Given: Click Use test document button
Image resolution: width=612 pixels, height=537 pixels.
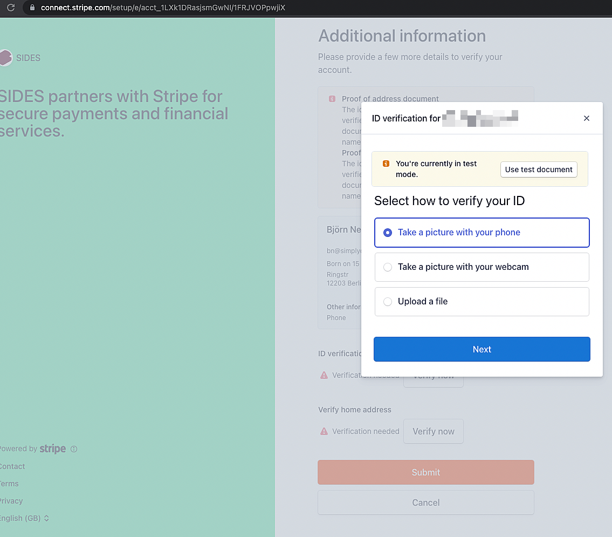Looking at the screenshot, I should 539,169.
